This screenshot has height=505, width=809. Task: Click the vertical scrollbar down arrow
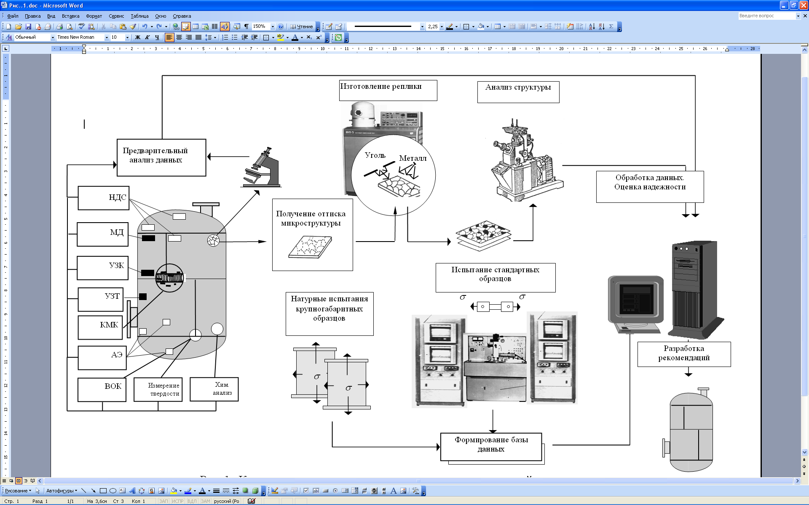click(x=805, y=452)
